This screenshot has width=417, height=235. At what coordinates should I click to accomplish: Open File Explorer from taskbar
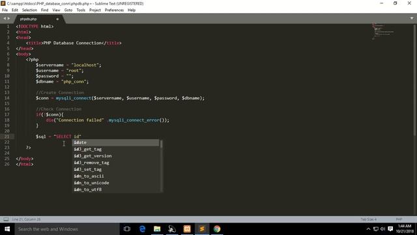pyautogui.click(x=157, y=229)
